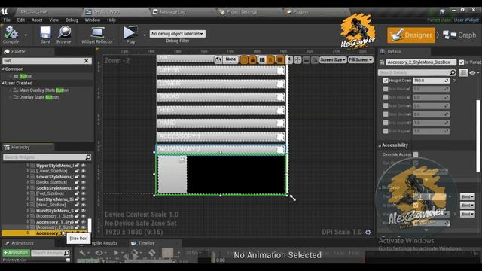482x271 pixels.
Task: Toggle visibility of UpperStyleMenu row
Action: click(84, 166)
